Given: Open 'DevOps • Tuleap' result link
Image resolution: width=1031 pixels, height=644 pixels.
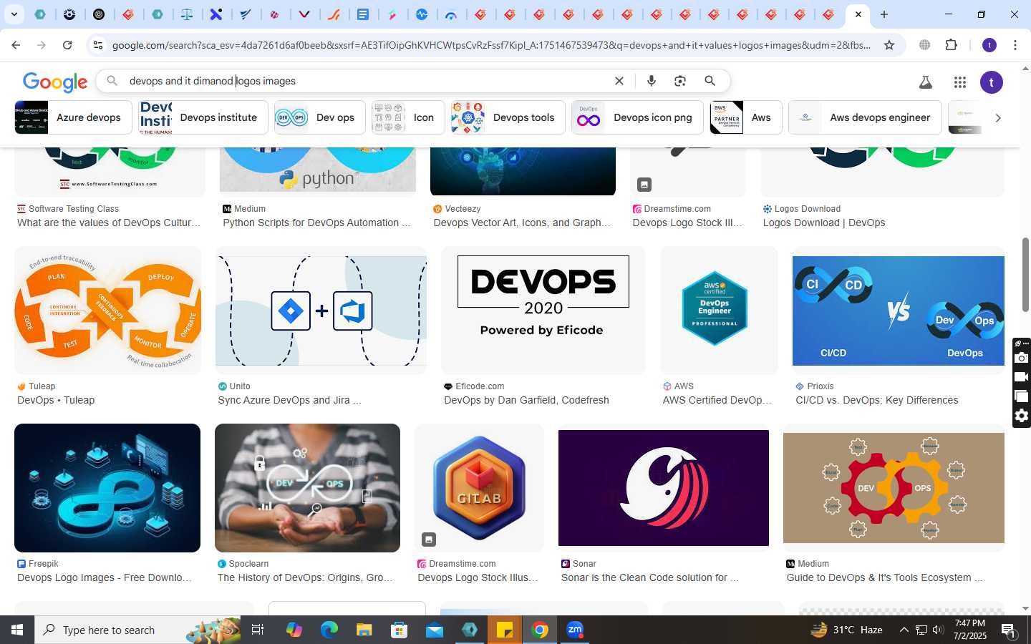Looking at the screenshot, I should 56,400.
